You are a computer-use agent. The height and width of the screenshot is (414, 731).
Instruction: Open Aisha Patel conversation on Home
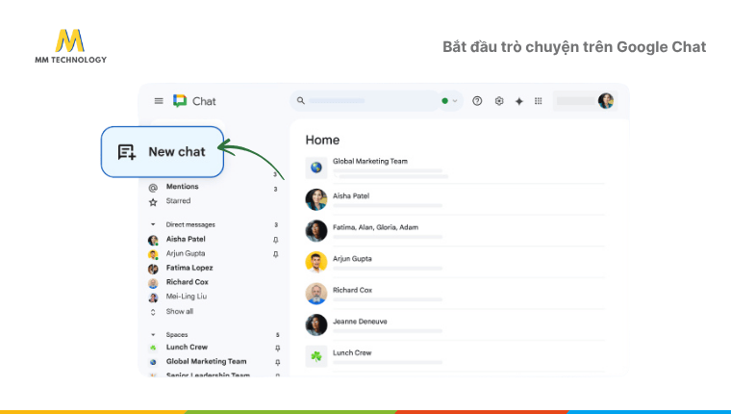click(x=455, y=199)
